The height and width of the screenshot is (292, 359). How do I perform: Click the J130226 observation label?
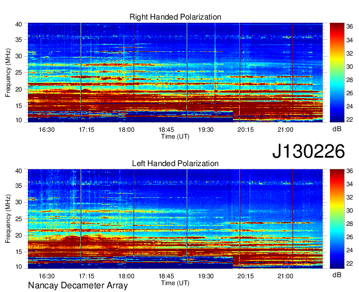308,151
